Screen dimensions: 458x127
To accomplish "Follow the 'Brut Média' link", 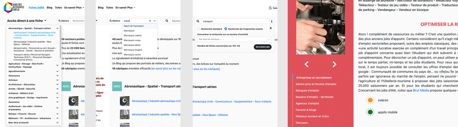I will (421, 90).
